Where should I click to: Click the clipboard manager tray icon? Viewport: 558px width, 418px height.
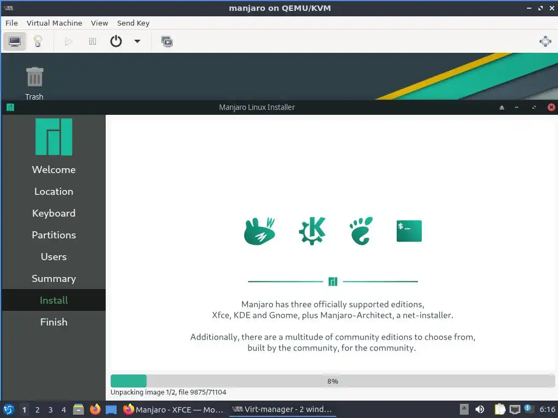click(500, 409)
